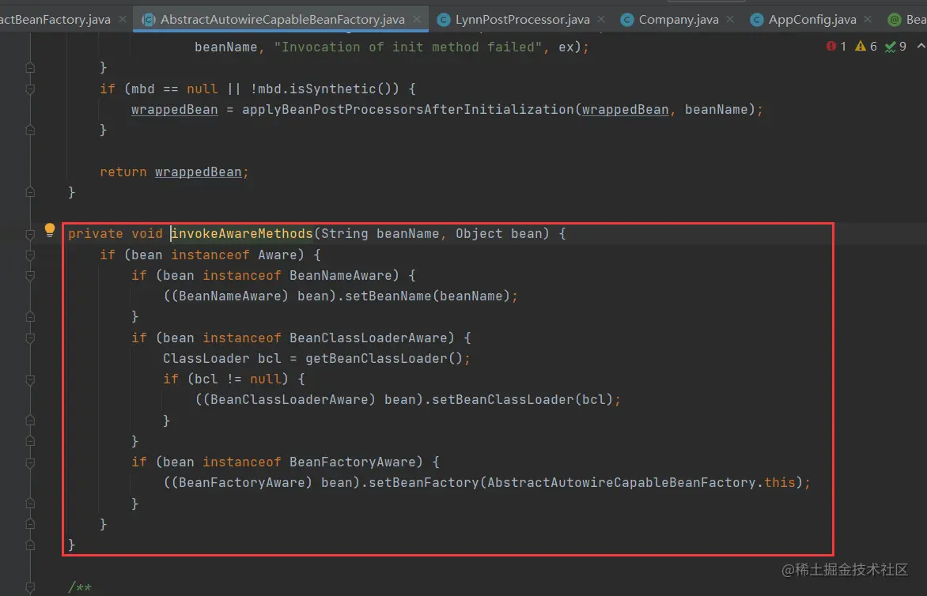Click the setBeanClassLoader method call
Image resolution: width=927 pixels, height=596 pixels.
tap(502, 400)
